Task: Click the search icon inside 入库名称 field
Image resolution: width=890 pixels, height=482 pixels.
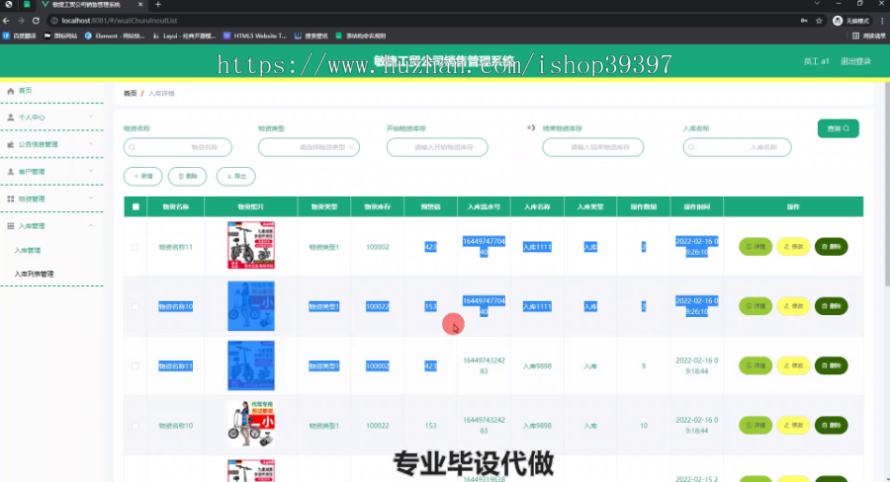Action: pos(691,147)
